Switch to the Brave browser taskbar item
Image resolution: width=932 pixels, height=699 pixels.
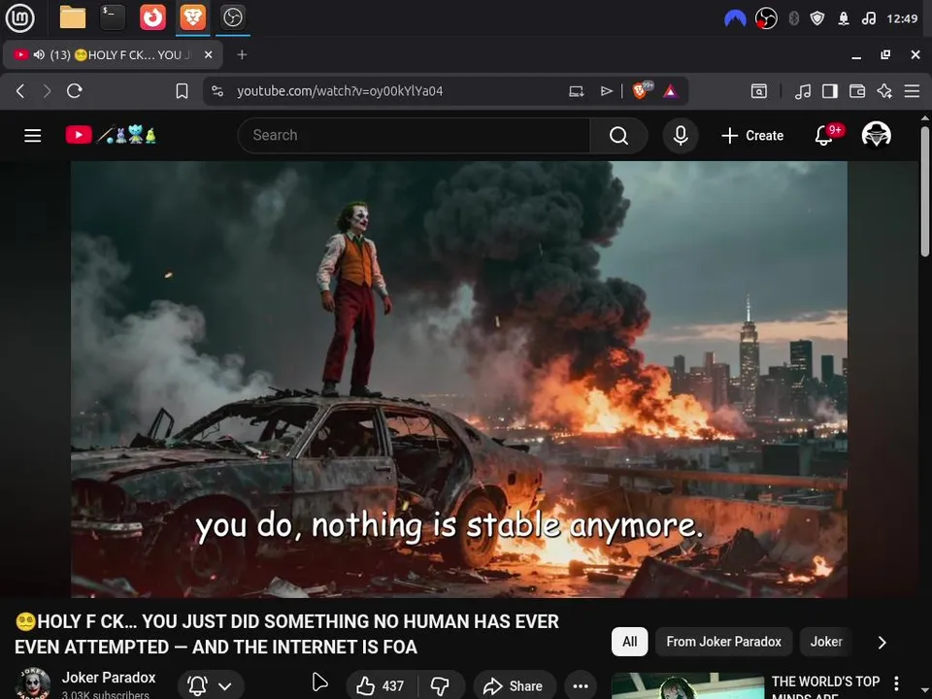pyautogui.click(x=192, y=17)
